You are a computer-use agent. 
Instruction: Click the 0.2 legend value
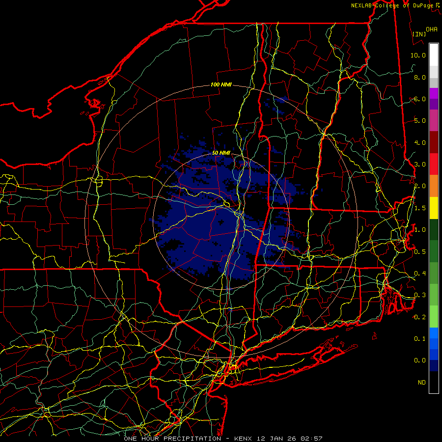pyautogui.click(x=420, y=317)
